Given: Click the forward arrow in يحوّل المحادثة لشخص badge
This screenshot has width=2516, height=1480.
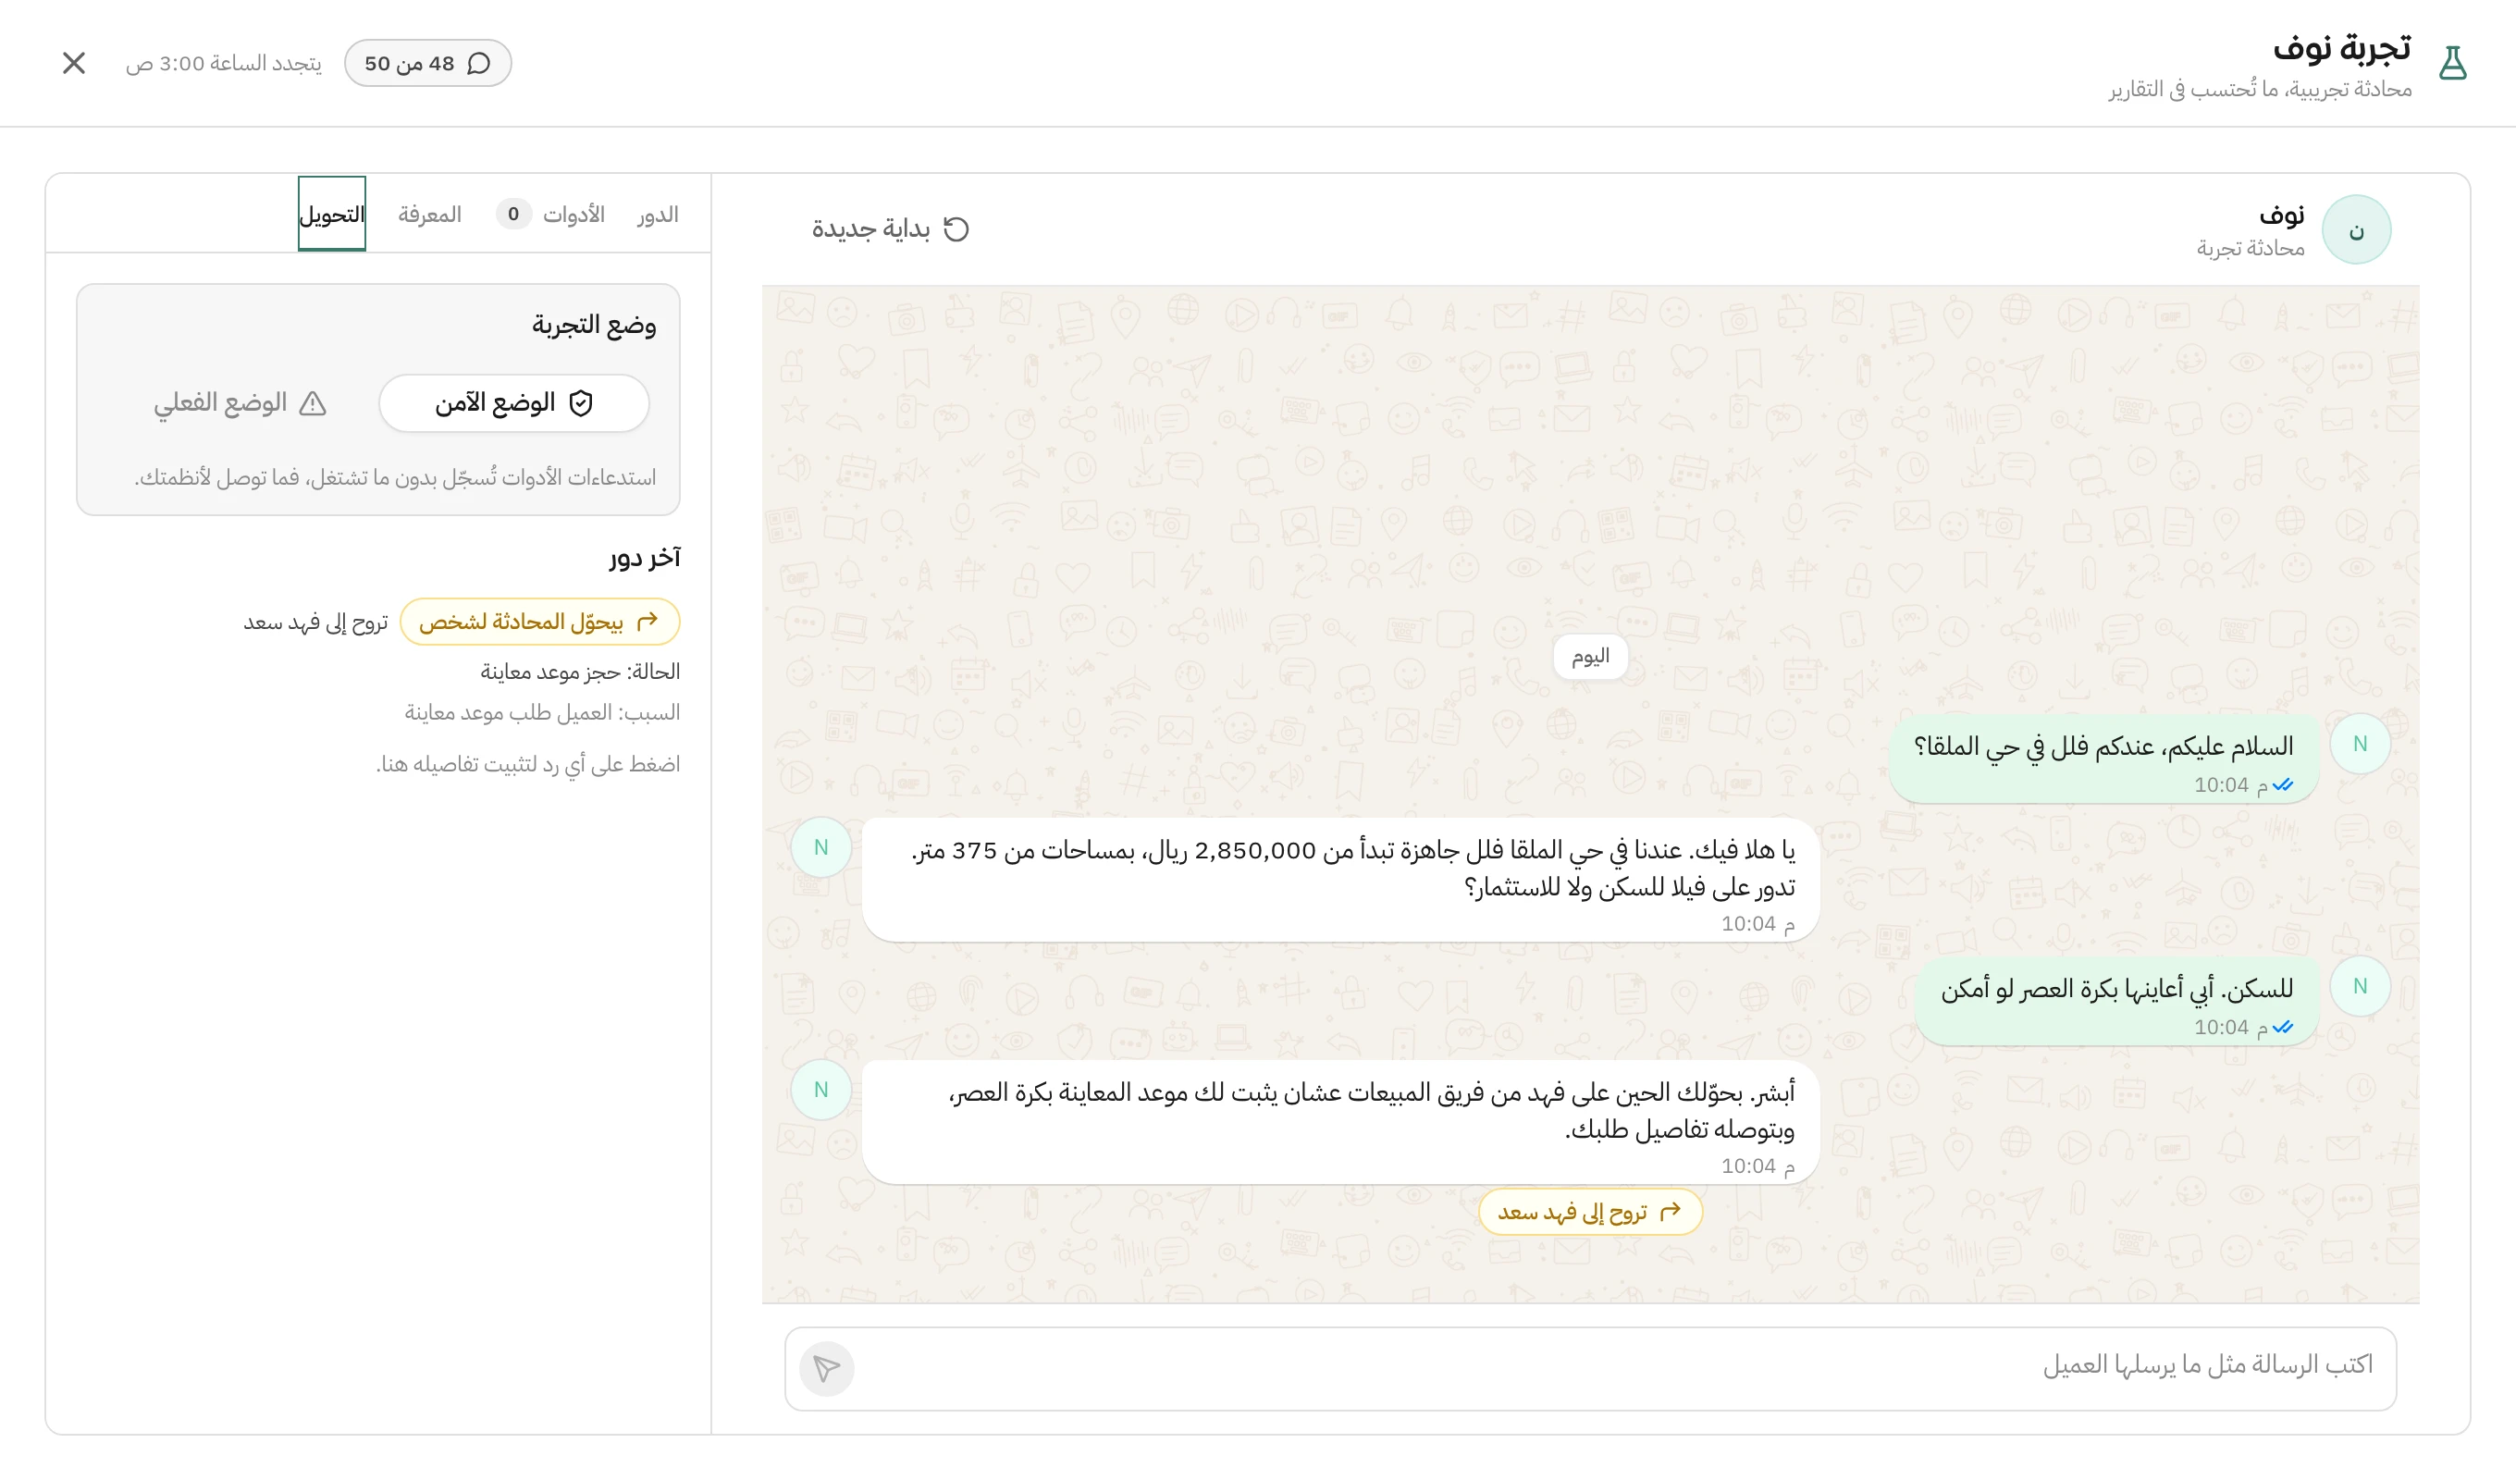Looking at the screenshot, I should (x=648, y=622).
